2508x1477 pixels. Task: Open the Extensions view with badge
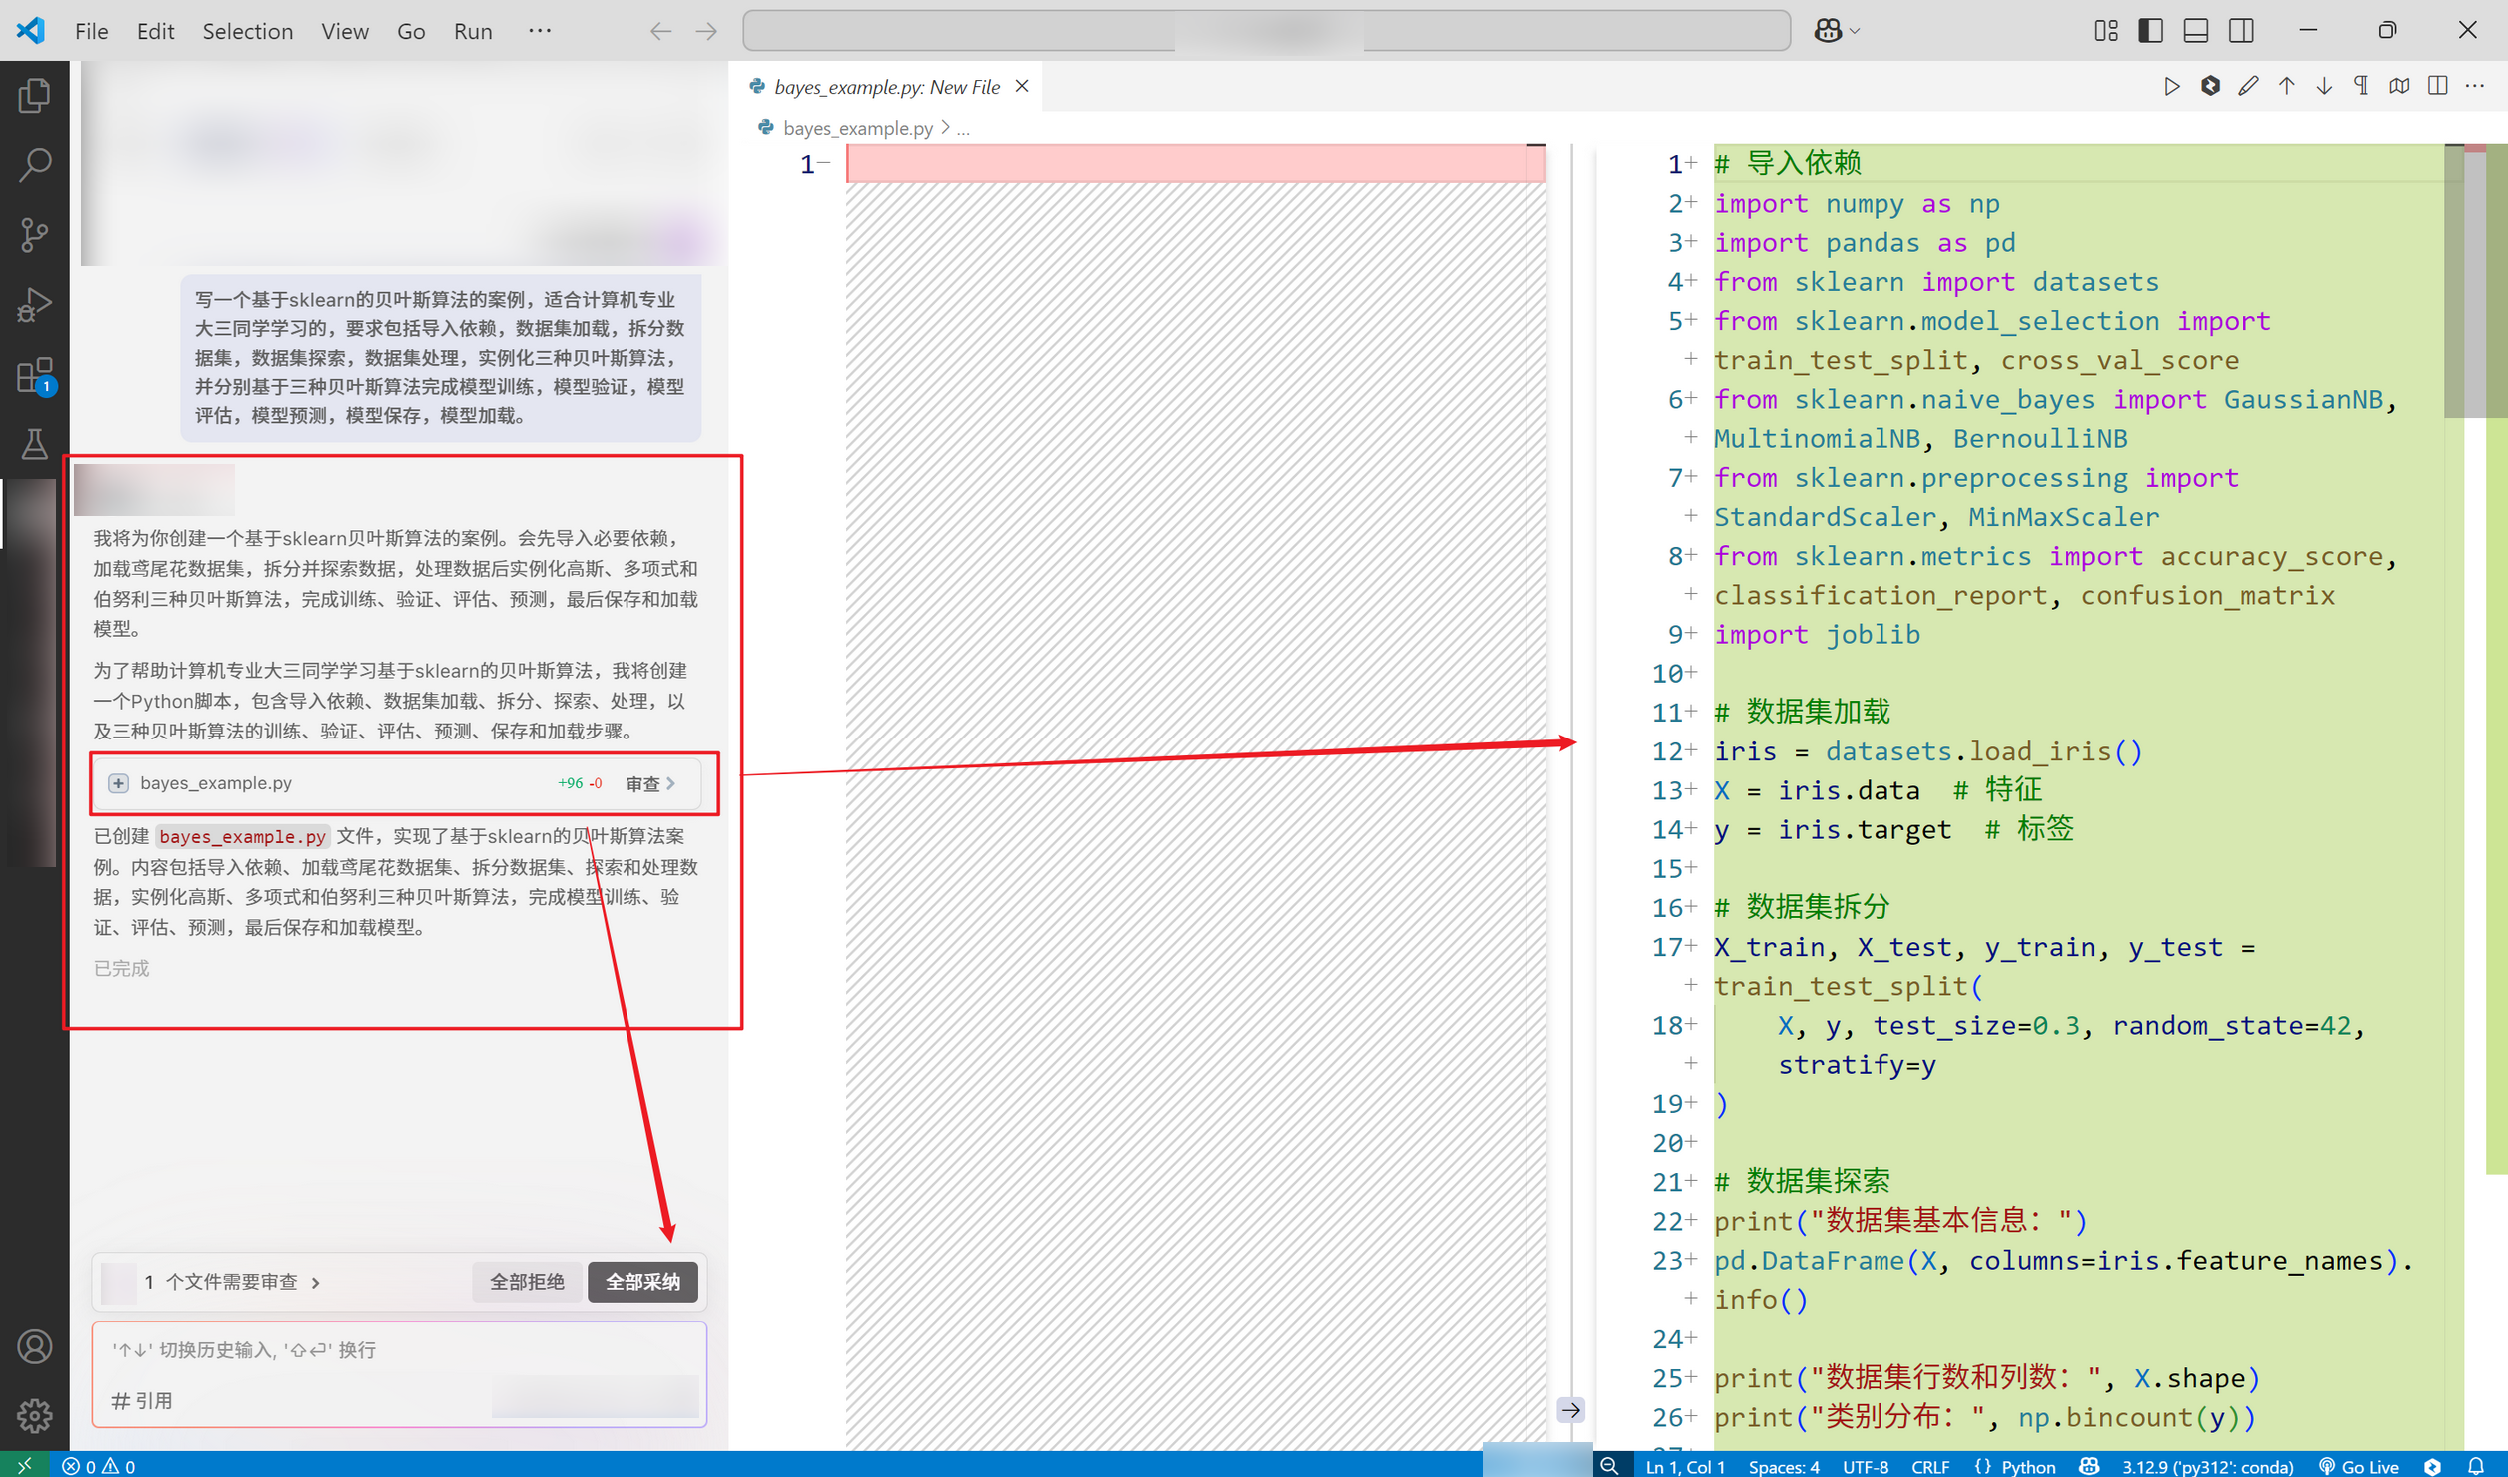click(34, 376)
